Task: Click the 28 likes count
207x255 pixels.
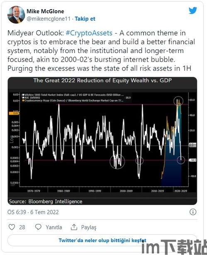Action: tap(22, 227)
